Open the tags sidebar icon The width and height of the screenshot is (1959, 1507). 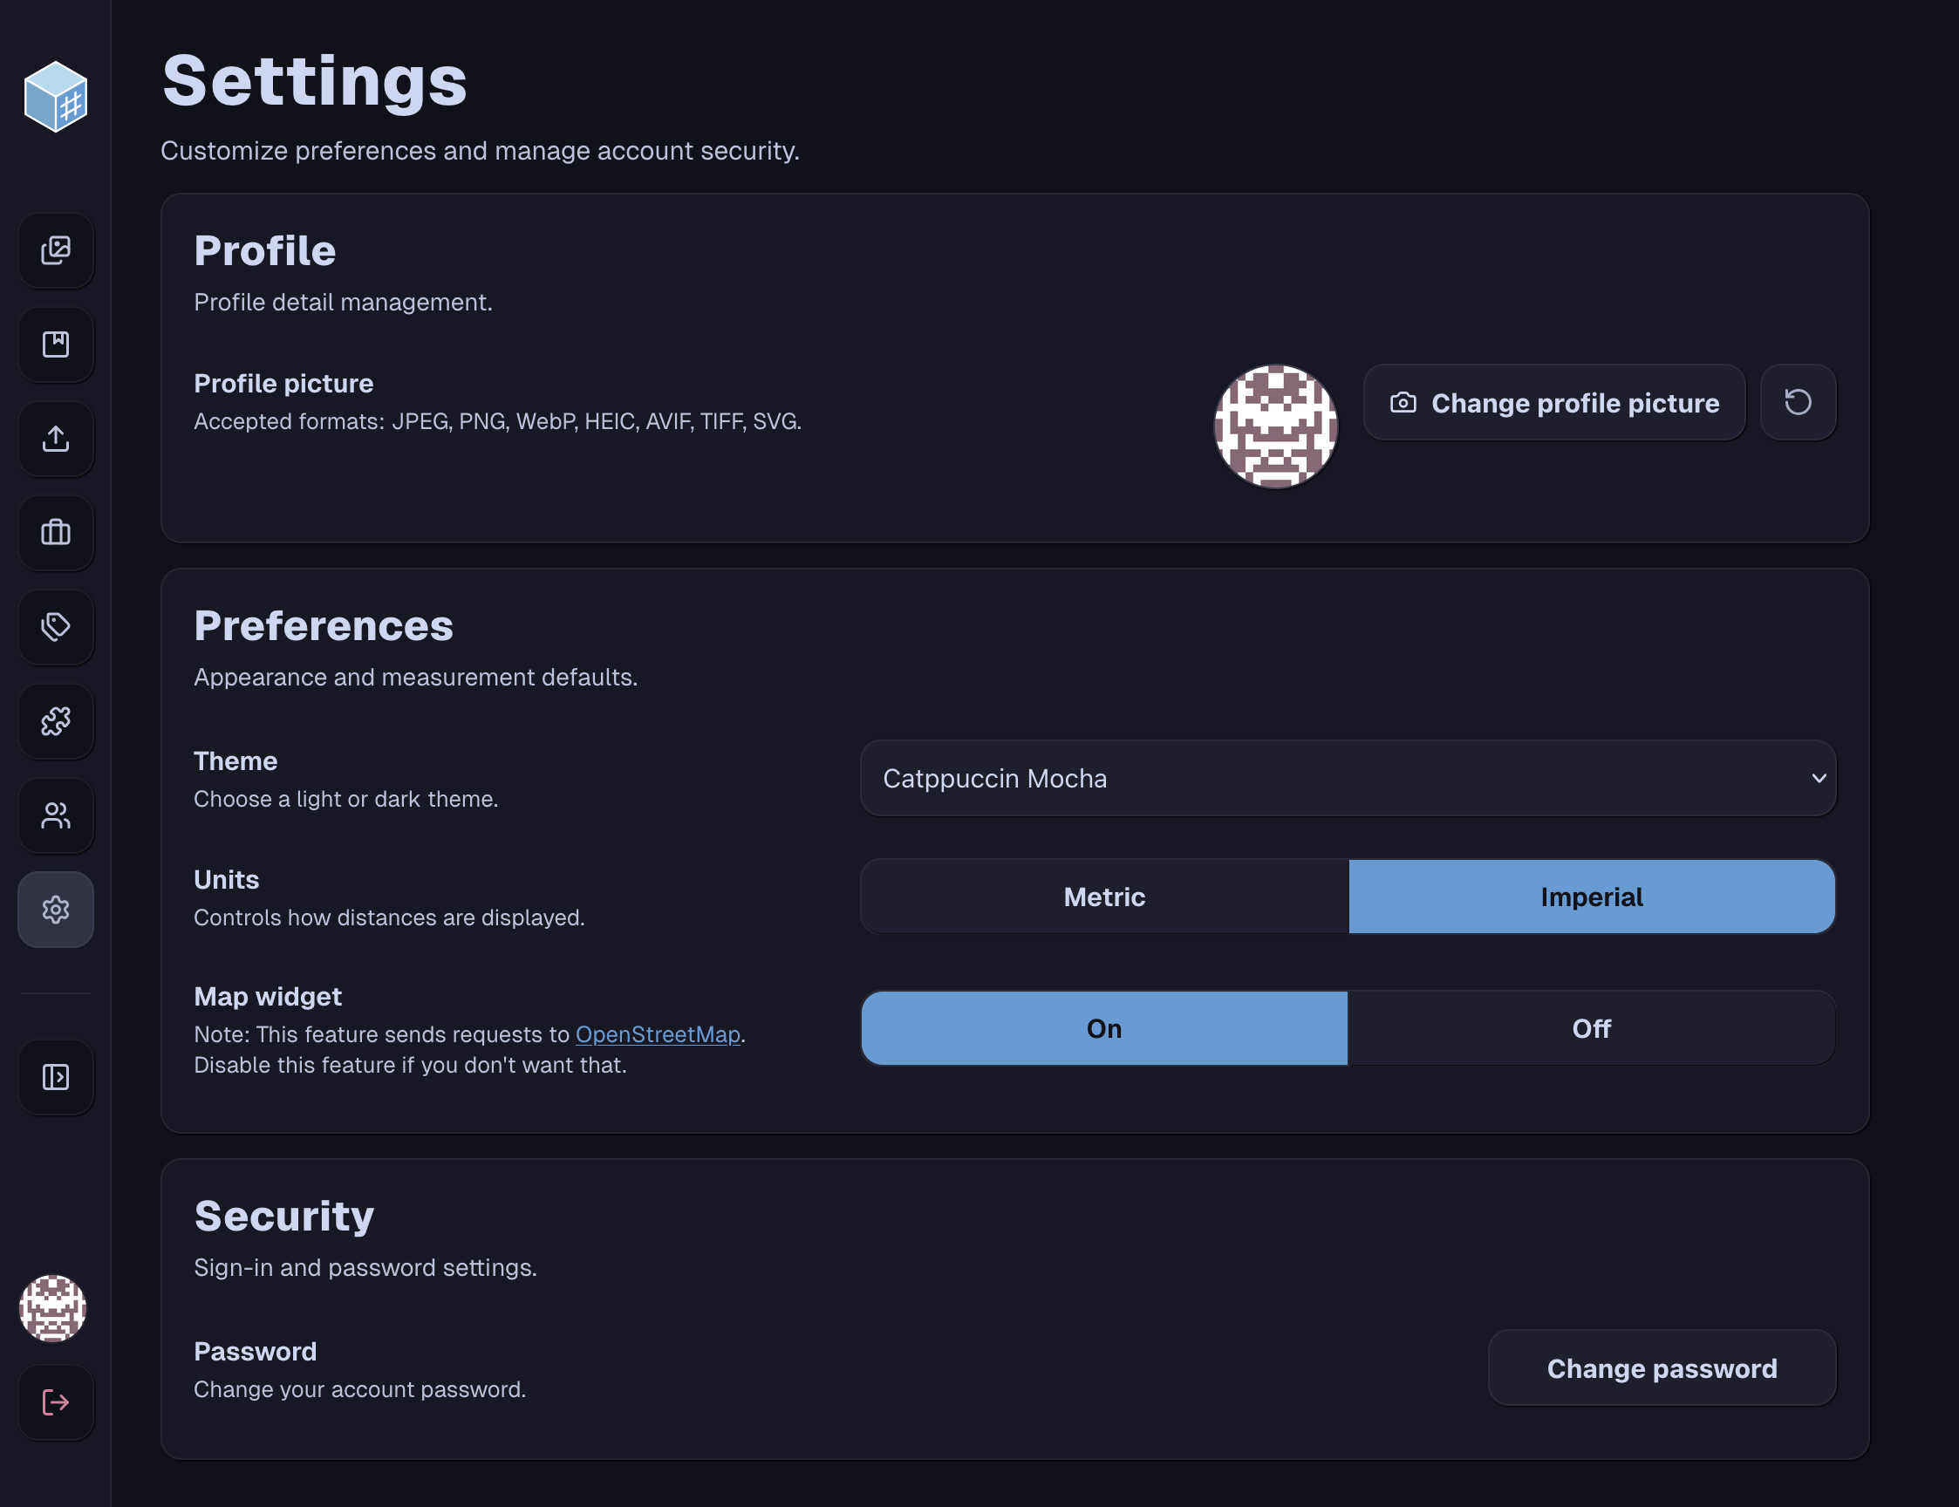(x=56, y=627)
